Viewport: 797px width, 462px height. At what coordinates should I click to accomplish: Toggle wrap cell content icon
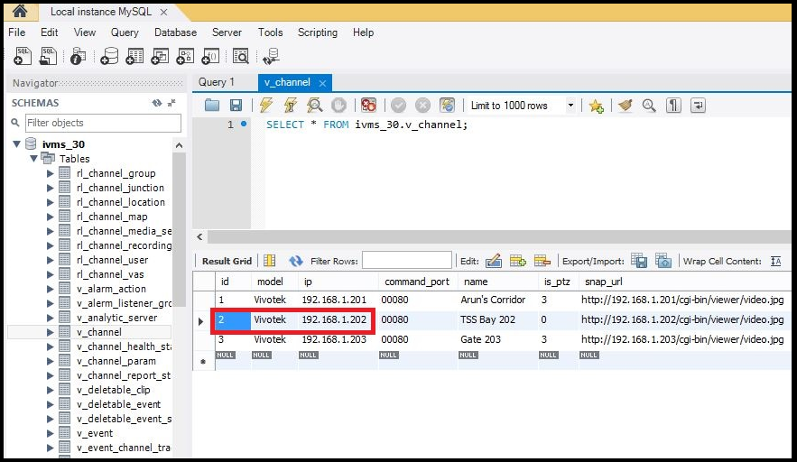tap(775, 261)
